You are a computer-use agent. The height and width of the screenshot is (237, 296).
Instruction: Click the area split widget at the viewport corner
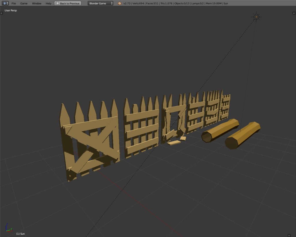click(x=293, y=13)
